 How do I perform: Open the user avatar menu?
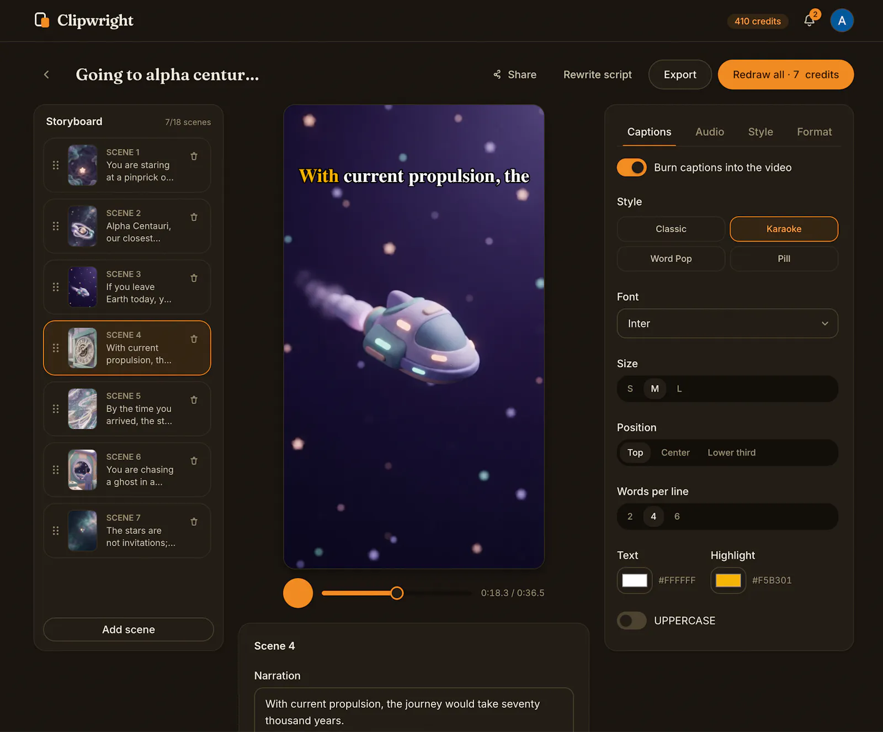click(842, 20)
